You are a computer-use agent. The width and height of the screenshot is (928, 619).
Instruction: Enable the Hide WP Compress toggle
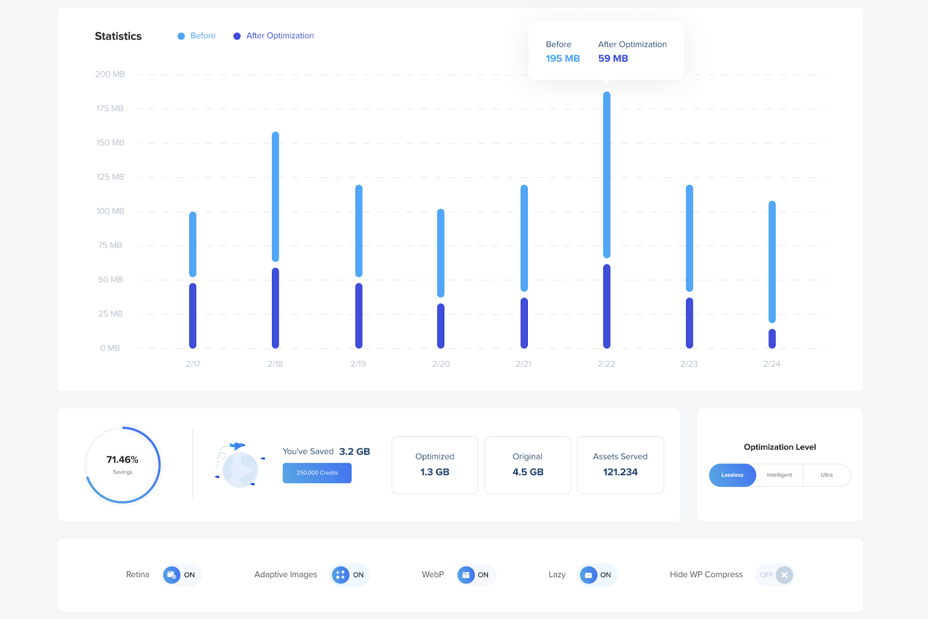point(775,575)
